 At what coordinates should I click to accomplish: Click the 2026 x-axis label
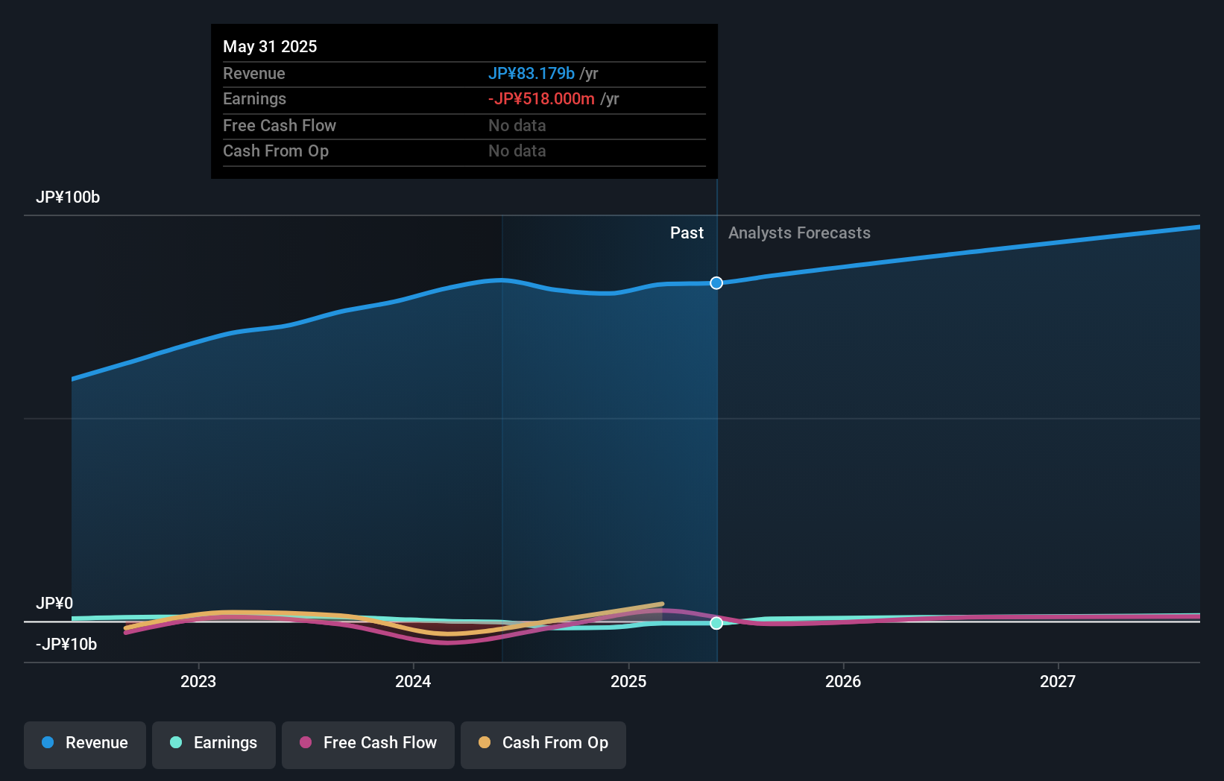click(843, 681)
